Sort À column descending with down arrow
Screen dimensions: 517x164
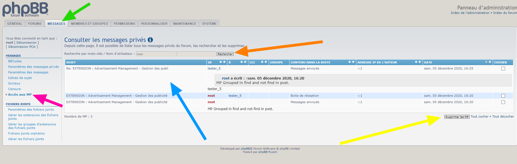pos(242,62)
